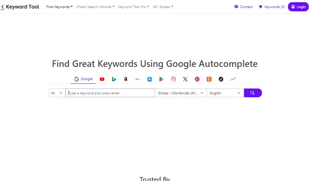Open the Global / Worldwide location dropdown
The height and width of the screenshot is (181, 311).
tap(181, 93)
